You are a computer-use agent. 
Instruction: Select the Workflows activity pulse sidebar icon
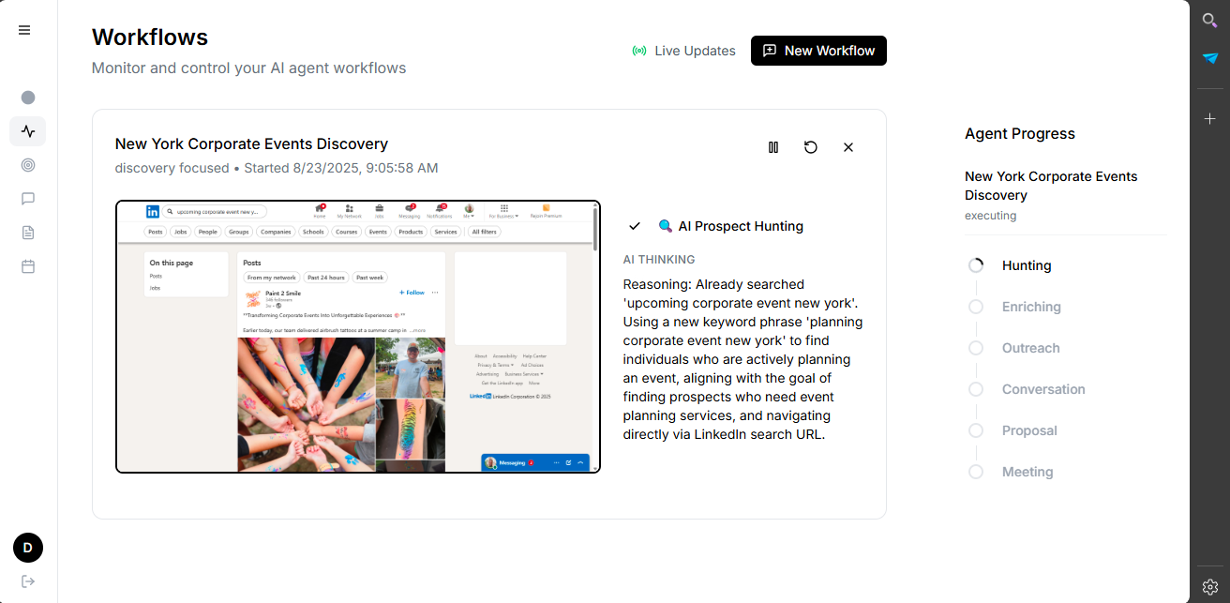pos(28,131)
